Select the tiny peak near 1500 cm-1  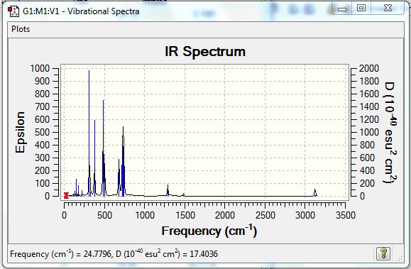click(x=184, y=194)
